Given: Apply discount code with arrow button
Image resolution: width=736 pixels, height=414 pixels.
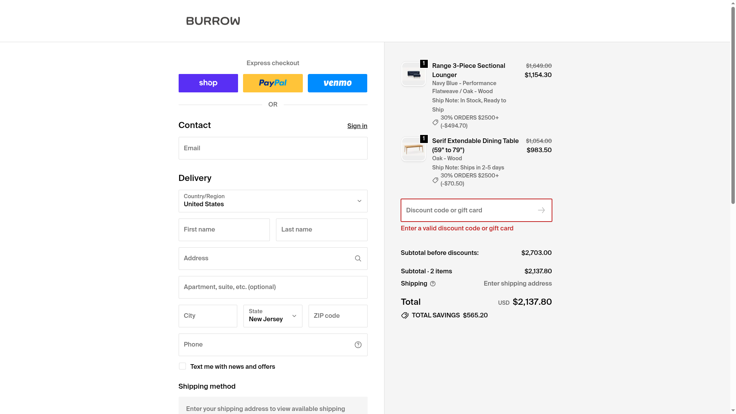Looking at the screenshot, I should click(x=541, y=210).
